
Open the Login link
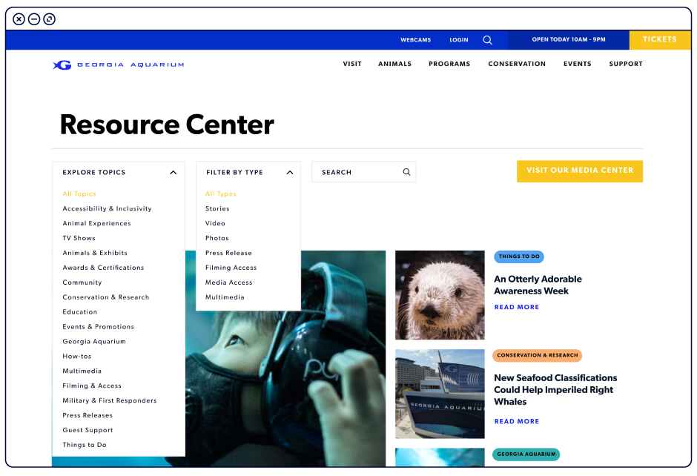click(x=459, y=40)
